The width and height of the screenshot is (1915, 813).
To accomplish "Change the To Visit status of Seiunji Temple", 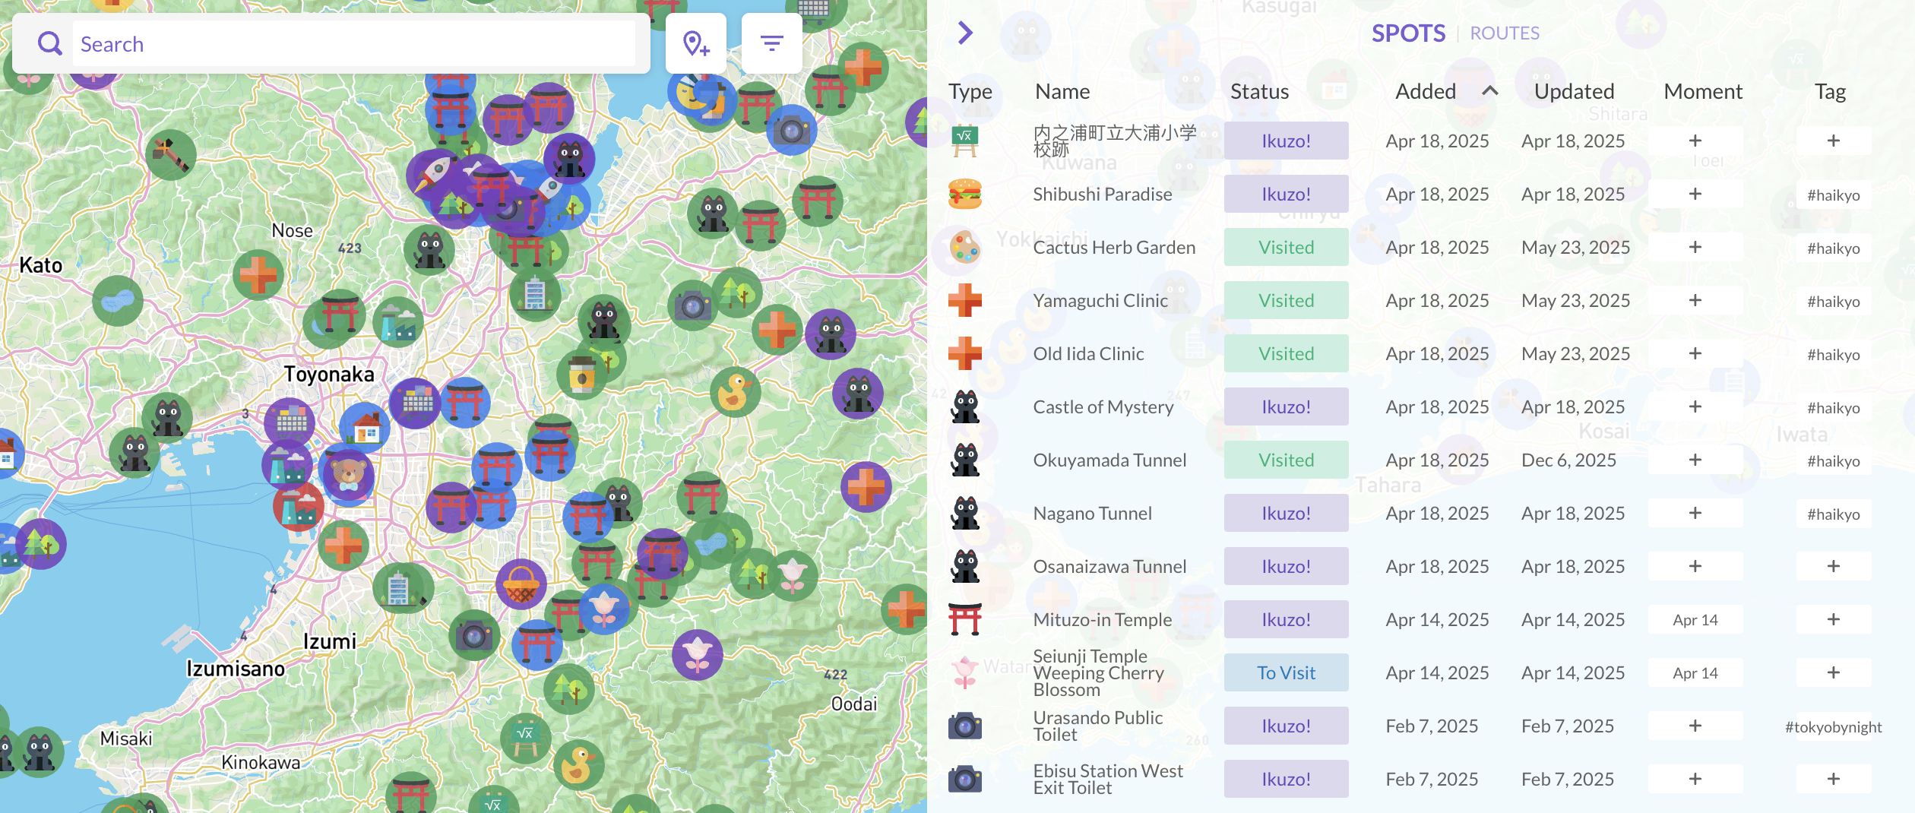I will coord(1286,672).
